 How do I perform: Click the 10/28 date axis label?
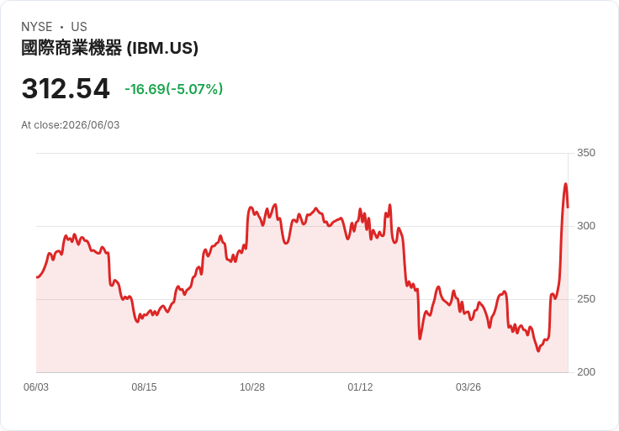(x=252, y=387)
